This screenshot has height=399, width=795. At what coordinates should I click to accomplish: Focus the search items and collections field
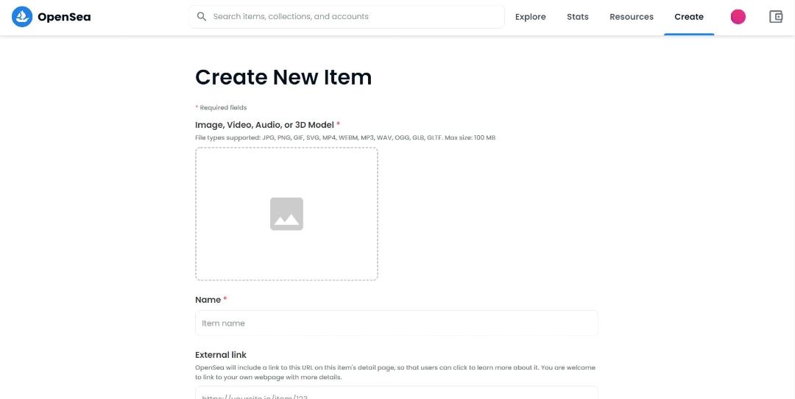[x=347, y=17]
